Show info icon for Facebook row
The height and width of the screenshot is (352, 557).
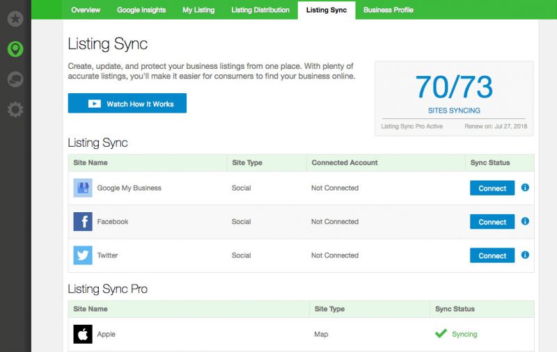pos(525,221)
